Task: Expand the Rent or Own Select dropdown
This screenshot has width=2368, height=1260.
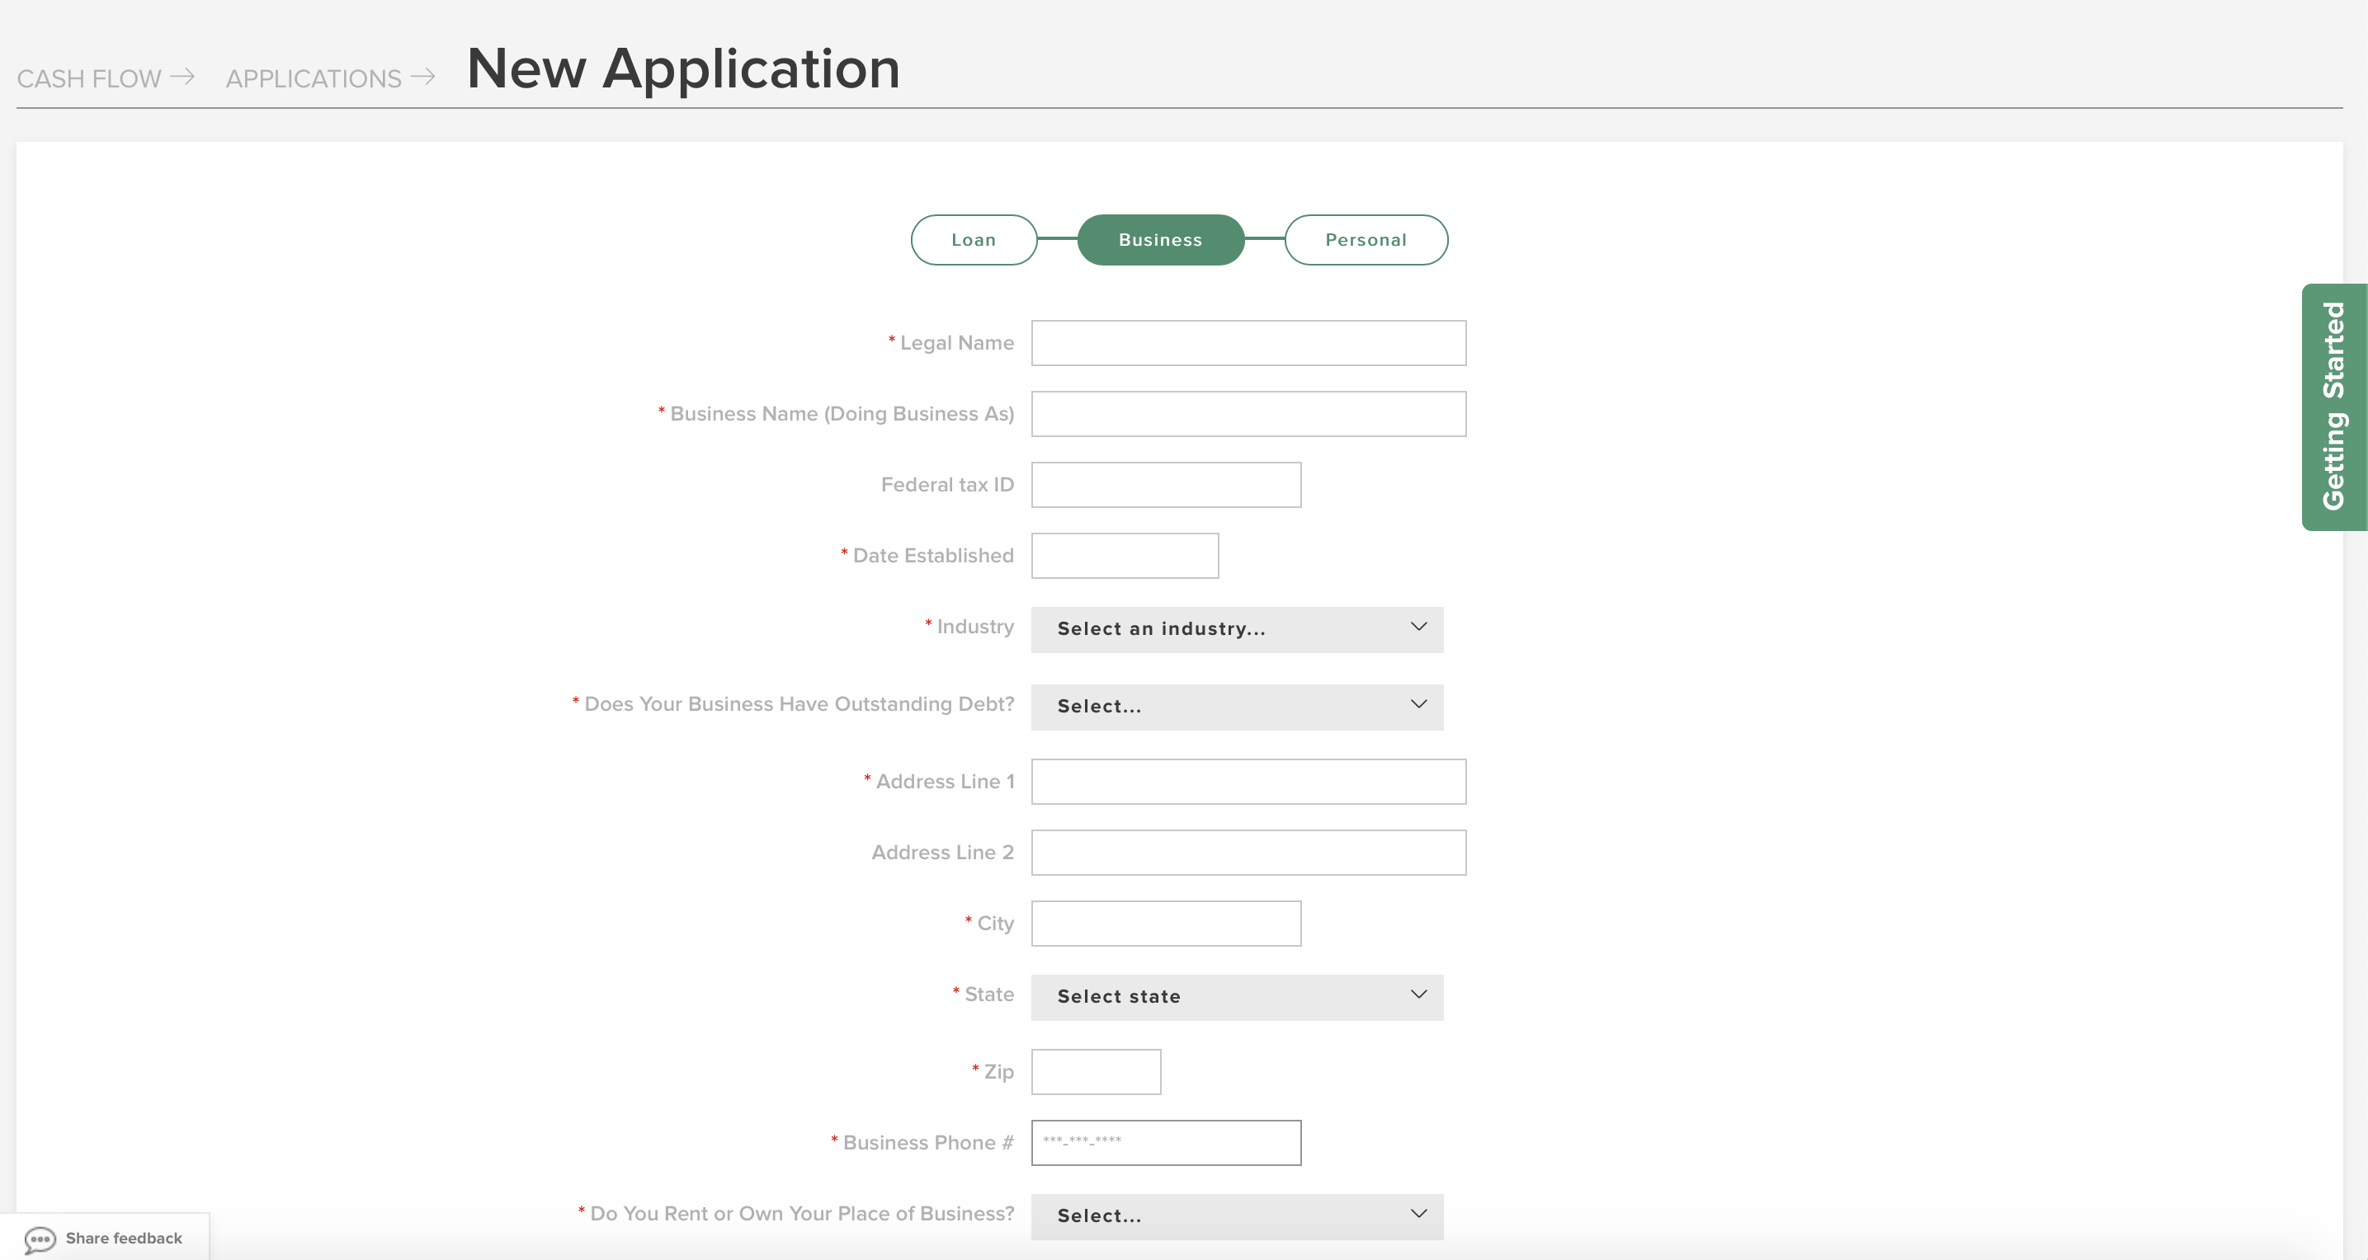Action: point(1237,1217)
